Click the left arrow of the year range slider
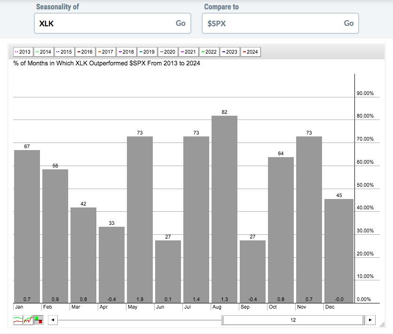The image size is (393, 334). click(53, 320)
